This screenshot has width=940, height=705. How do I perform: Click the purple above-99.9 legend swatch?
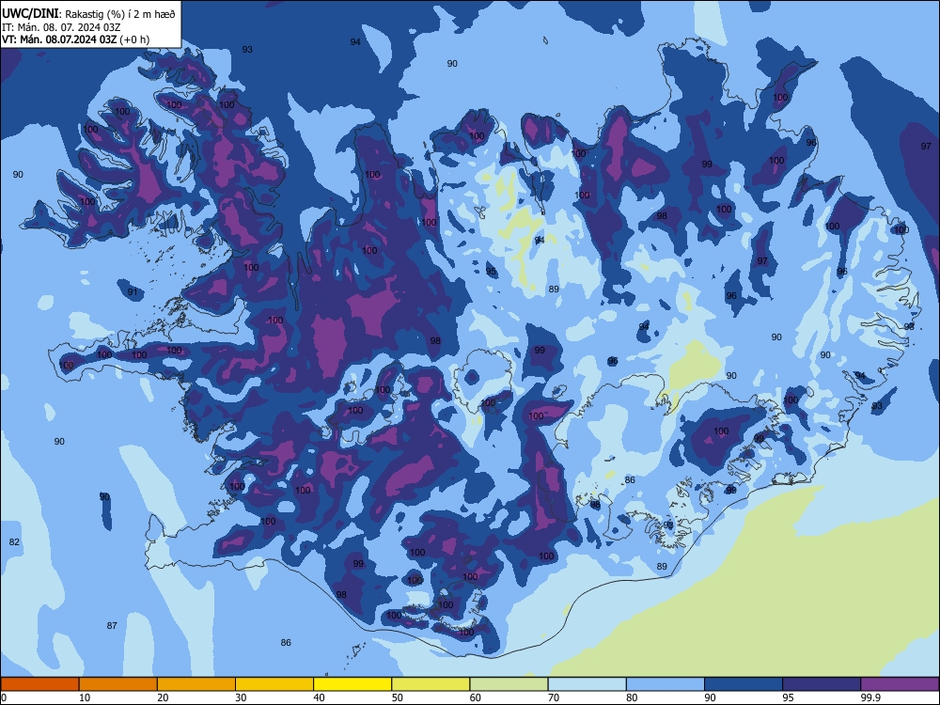(900, 684)
